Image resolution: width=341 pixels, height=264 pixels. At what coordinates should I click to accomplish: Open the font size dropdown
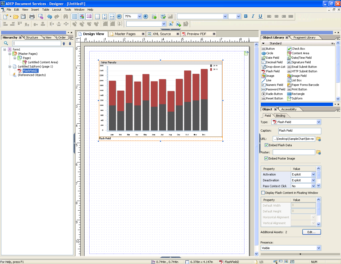pos(238,16)
